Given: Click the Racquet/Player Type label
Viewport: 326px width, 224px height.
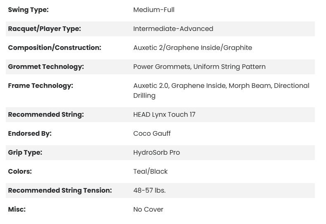Looking at the screenshot, I should click(45, 29).
